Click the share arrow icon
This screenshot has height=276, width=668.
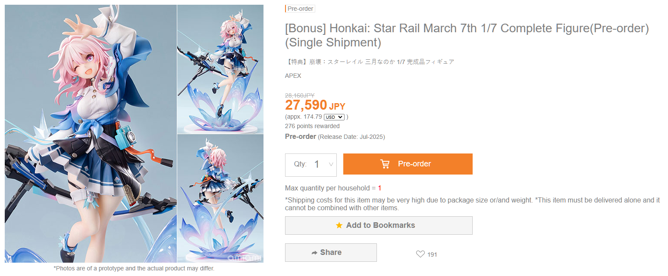314,253
